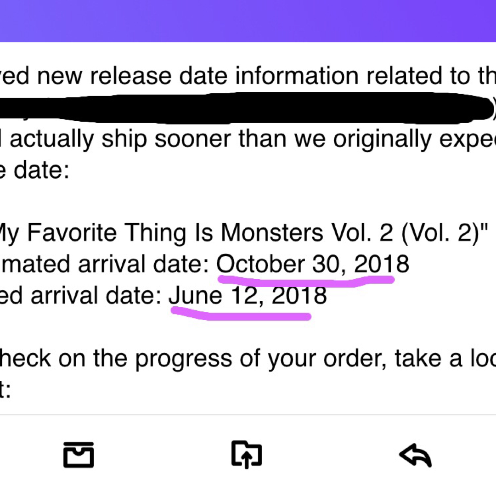Tap the June 12, 2018 date
This screenshot has height=496, width=496.
[248, 296]
